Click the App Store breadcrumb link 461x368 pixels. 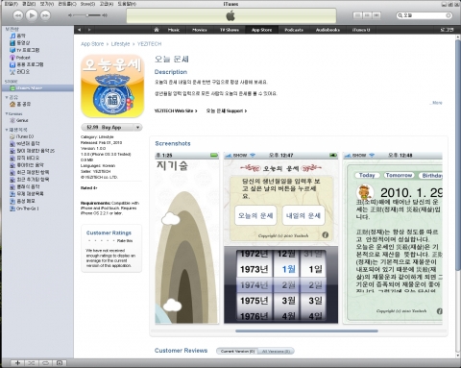click(92, 44)
